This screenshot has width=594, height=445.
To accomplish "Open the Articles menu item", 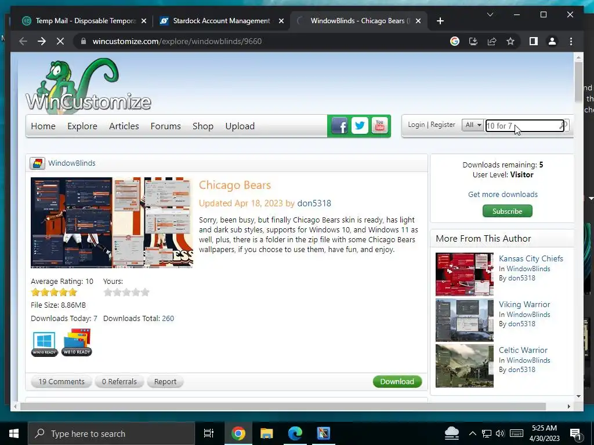I will coord(124,126).
